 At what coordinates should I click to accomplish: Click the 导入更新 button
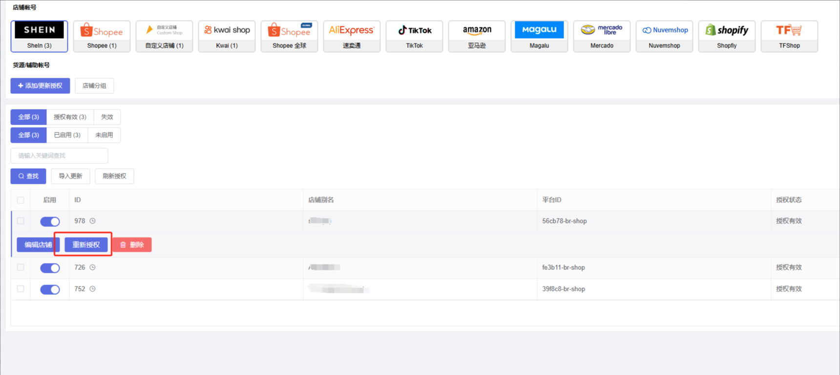click(x=70, y=176)
